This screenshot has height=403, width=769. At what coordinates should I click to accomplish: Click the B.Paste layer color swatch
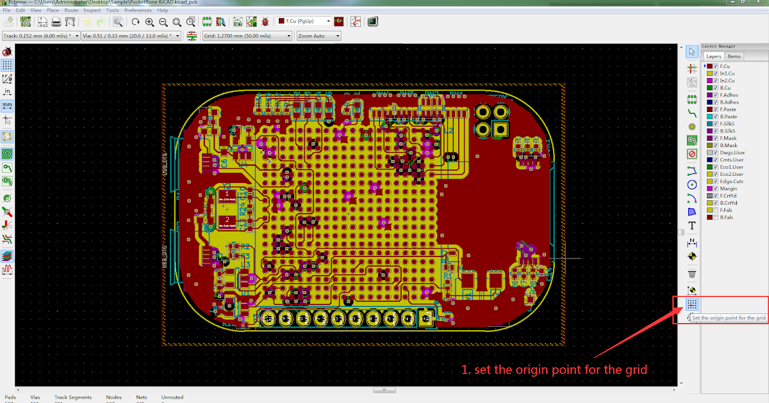click(x=709, y=116)
